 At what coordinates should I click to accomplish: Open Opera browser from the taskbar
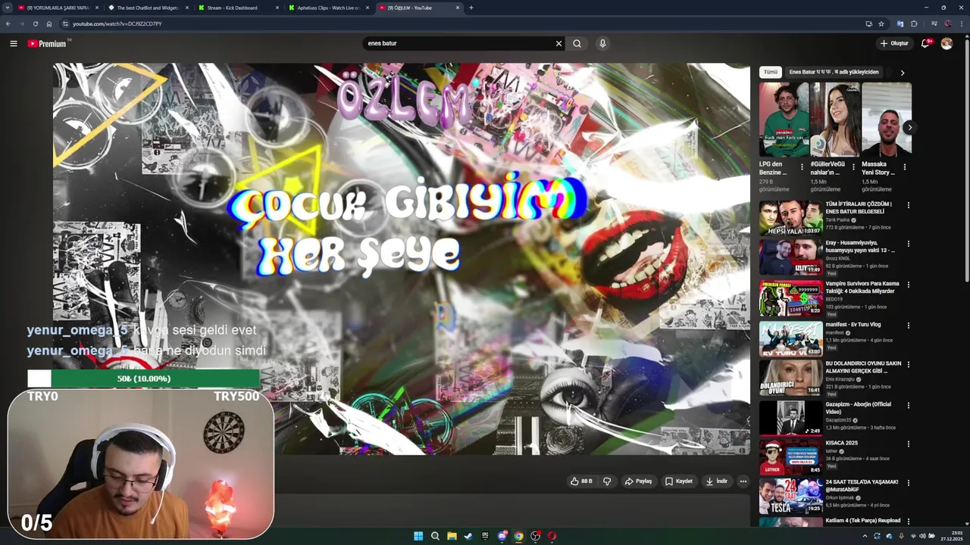(x=552, y=536)
